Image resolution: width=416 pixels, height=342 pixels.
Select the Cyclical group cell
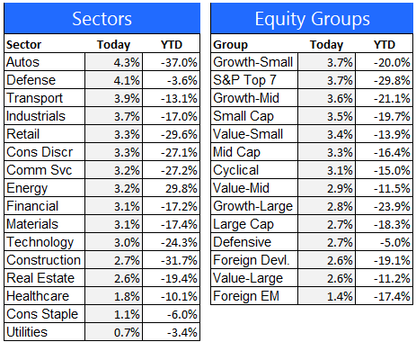tap(254, 170)
